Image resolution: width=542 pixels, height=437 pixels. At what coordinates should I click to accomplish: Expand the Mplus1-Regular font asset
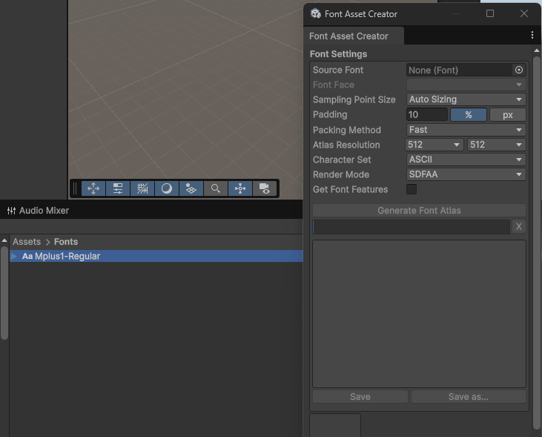click(x=14, y=256)
